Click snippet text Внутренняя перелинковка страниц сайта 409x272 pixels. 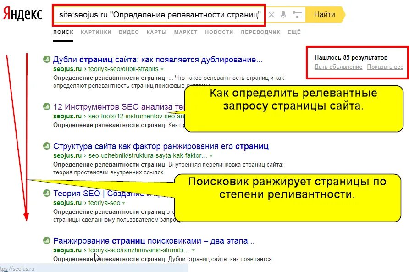tap(226, 165)
